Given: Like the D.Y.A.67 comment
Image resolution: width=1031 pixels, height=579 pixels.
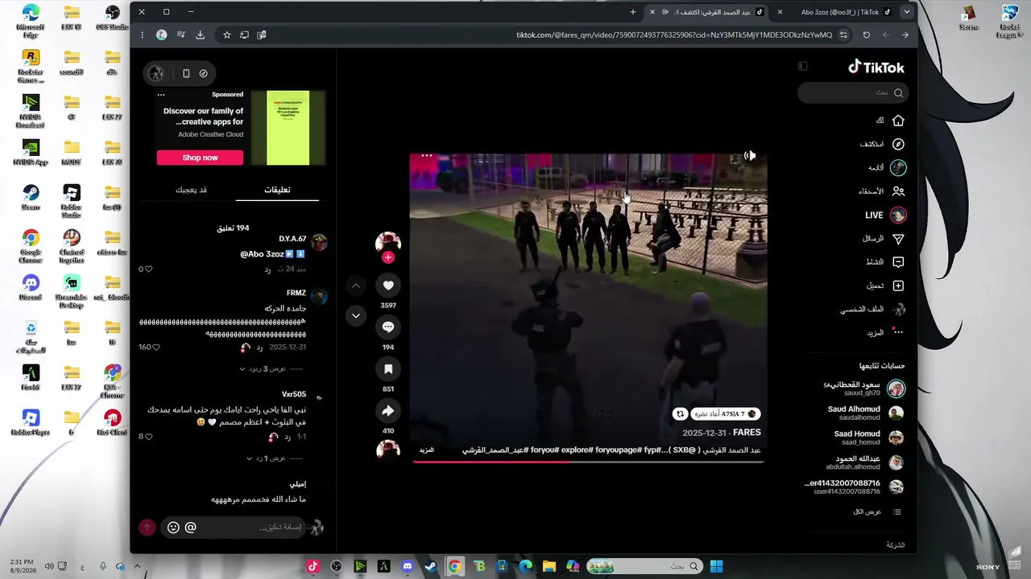Looking at the screenshot, I should [148, 269].
